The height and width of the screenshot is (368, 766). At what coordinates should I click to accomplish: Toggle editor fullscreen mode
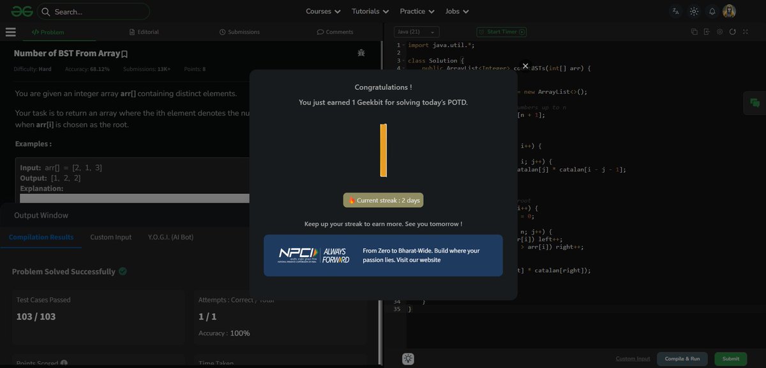pyautogui.click(x=745, y=32)
